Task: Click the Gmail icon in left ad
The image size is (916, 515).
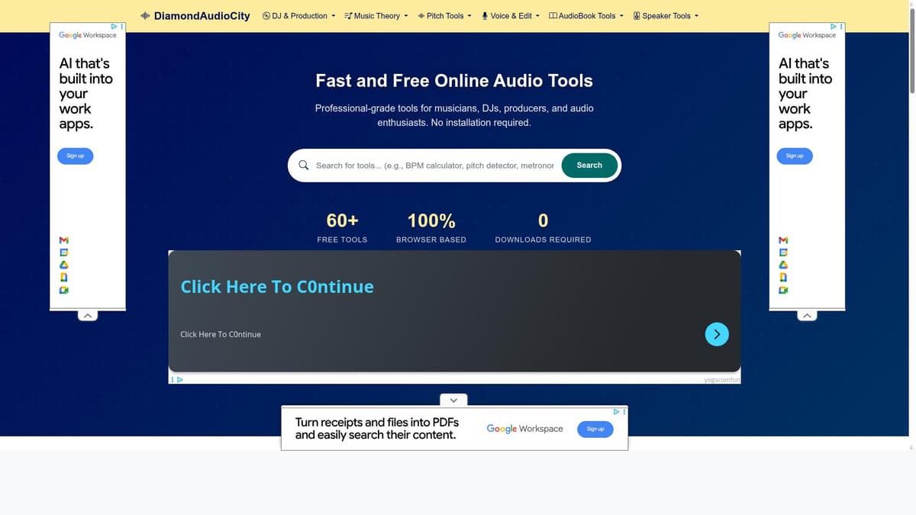Action: [x=65, y=240]
